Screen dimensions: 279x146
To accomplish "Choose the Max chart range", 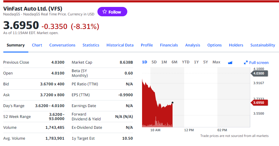I will tap(216, 62).
